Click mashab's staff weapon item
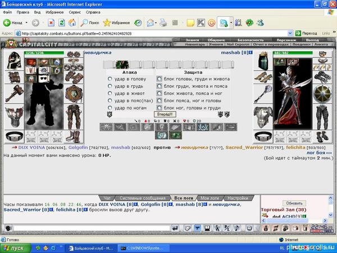Viewport: 337px width, 253px height. pos(263,94)
